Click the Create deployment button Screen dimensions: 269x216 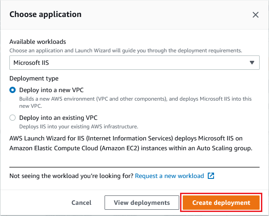click(x=221, y=203)
